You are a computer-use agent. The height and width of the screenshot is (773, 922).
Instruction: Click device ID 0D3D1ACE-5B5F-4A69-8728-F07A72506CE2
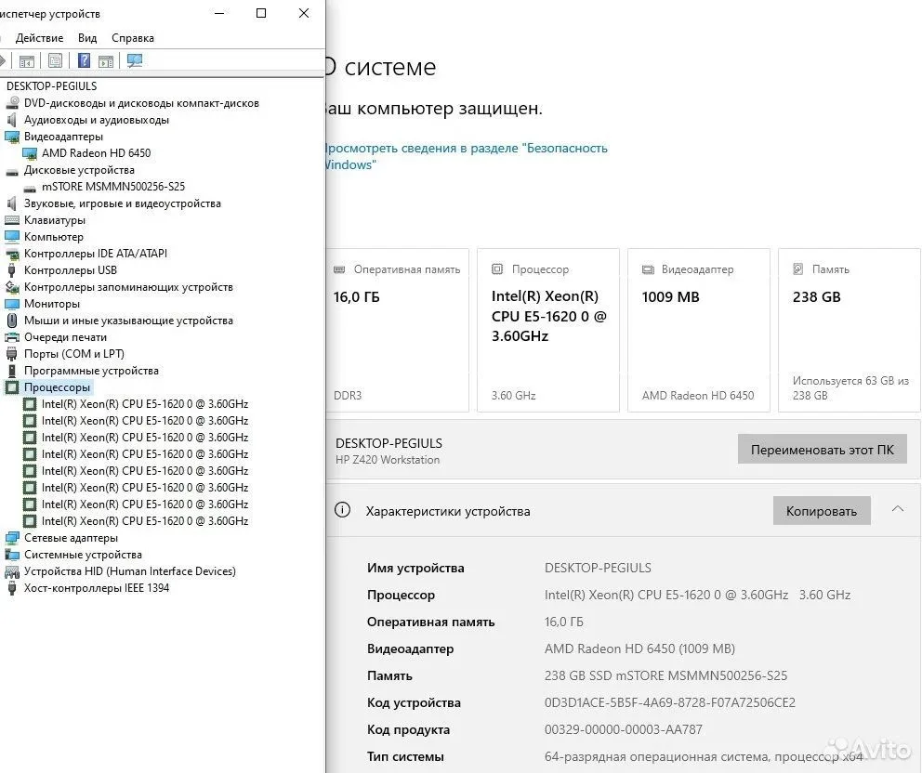pyautogui.click(x=670, y=702)
